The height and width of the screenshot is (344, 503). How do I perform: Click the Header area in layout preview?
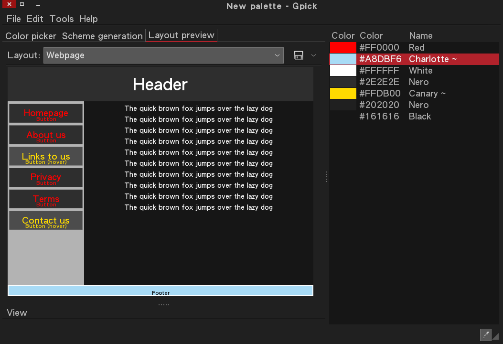[x=161, y=85]
